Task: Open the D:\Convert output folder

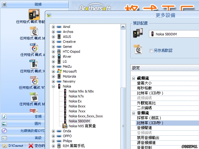Action: [13, 146]
